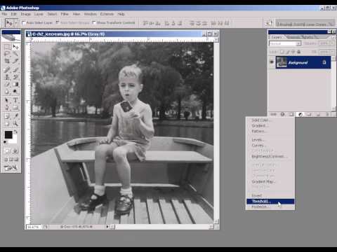Click the new adjustment layer icon

pyautogui.click(x=300, y=114)
